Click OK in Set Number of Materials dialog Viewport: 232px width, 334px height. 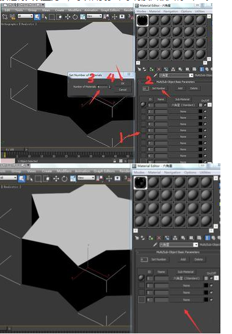123,83
